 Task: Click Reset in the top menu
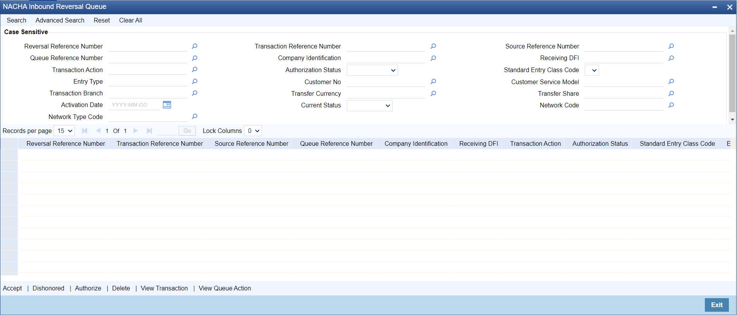coord(102,20)
